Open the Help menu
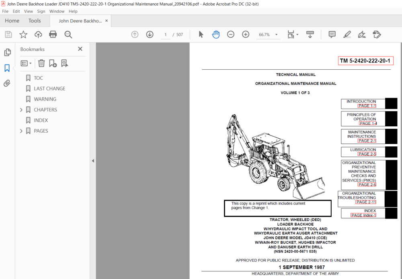This screenshot has height=279, width=402. coord(73,11)
